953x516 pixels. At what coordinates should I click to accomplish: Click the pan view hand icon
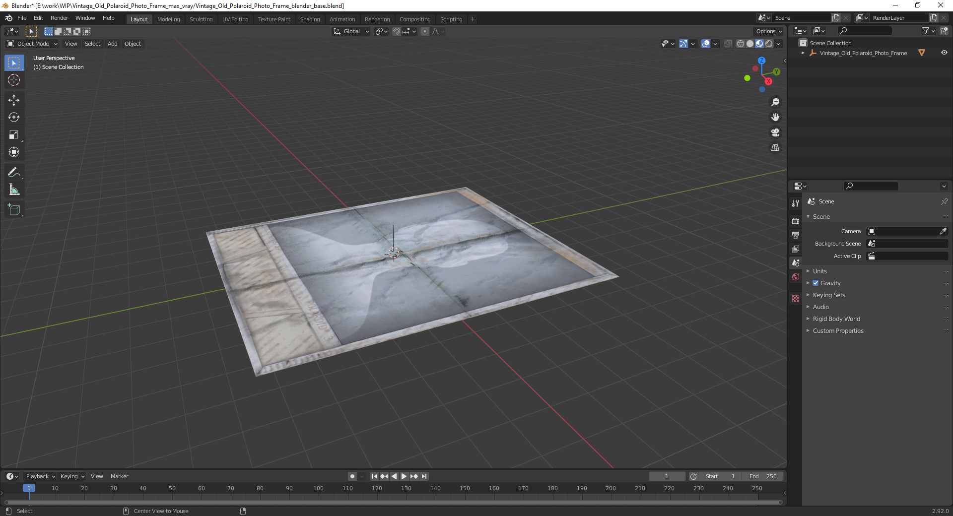(x=775, y=118)
